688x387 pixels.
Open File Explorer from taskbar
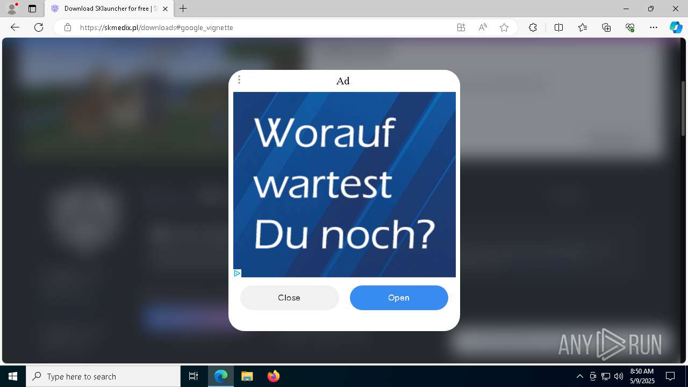click(x=247, y=376)
